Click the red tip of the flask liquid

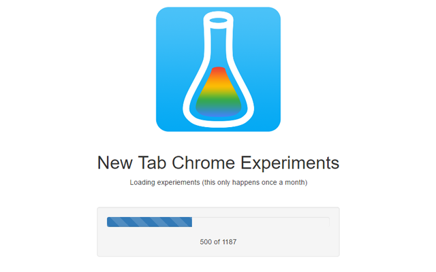(218, 71)
